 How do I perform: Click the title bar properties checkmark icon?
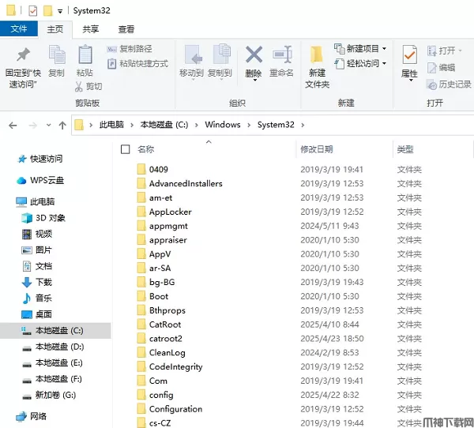[x=32, y=11]
